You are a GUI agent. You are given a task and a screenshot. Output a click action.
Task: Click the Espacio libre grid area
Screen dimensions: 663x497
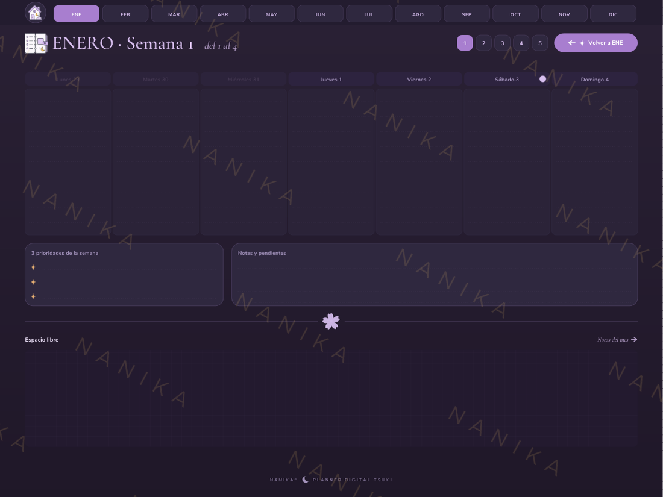coord(331,398)
